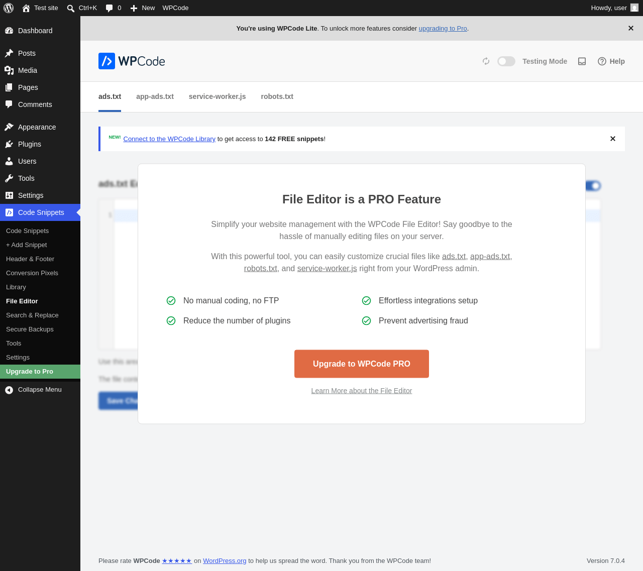Viewport: 643px width, 571px height.
Task: Click the Code Snippets top-level menu
Action: 40,212
